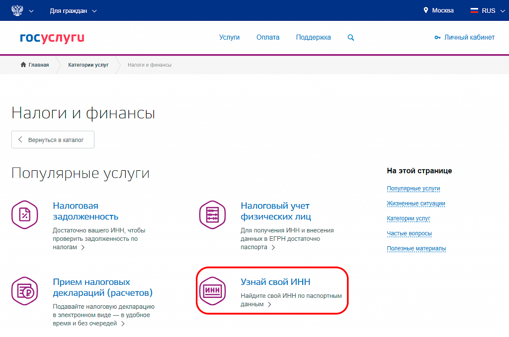The height and width of the screenshot is (337, 509).
Task: Click the description "Достаточно вашего ИНН" text
Action: [99, 239]
